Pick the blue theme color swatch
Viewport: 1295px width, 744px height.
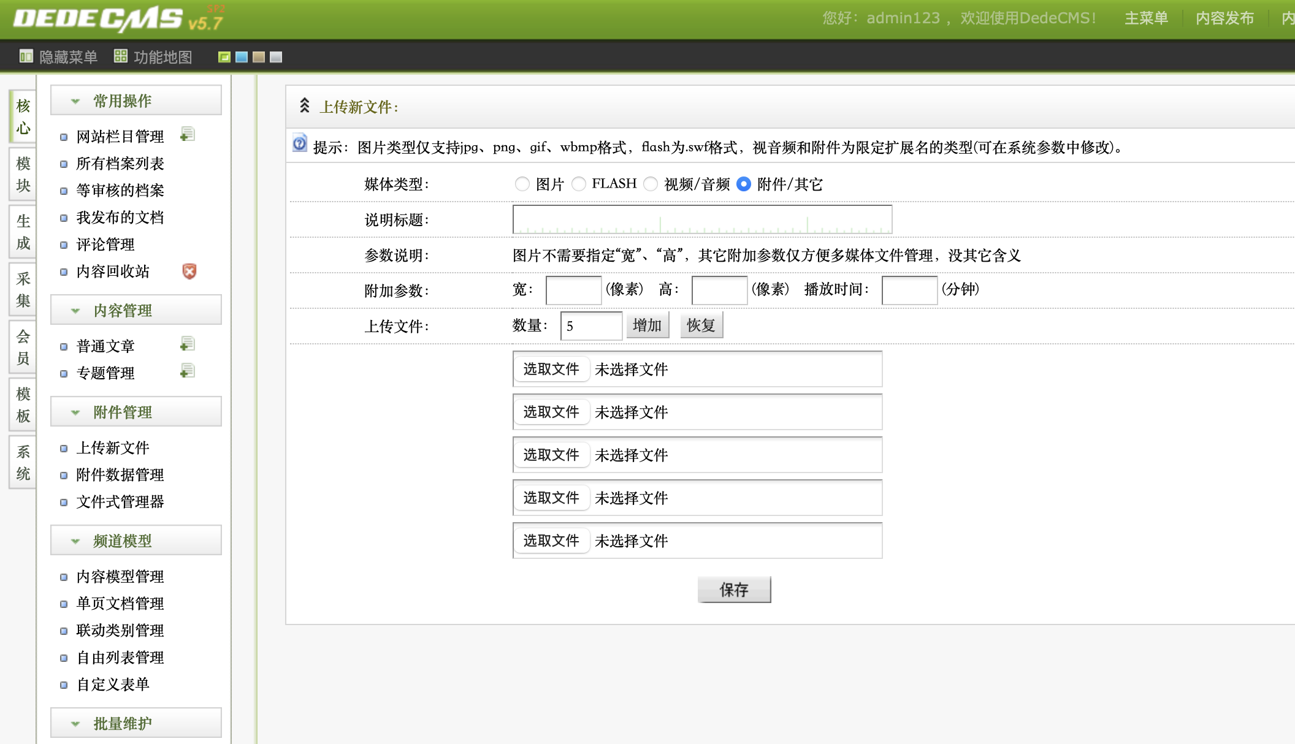coord(242,57)
